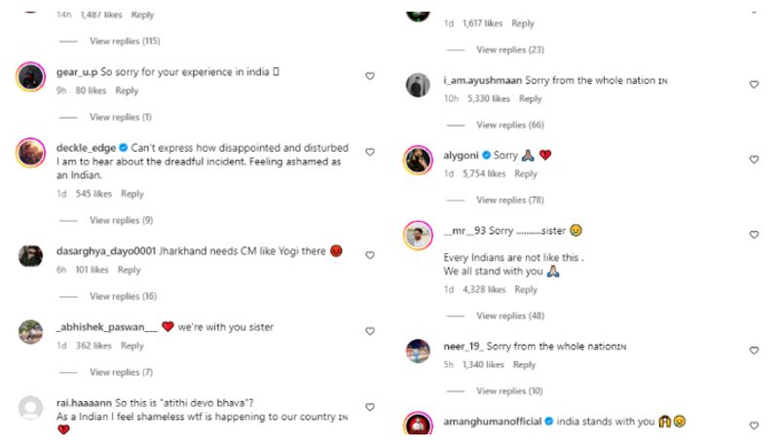Open amanghumanofficial's profile picture
The height and width of the screenshot is (445, 779).
coord(418,426)
